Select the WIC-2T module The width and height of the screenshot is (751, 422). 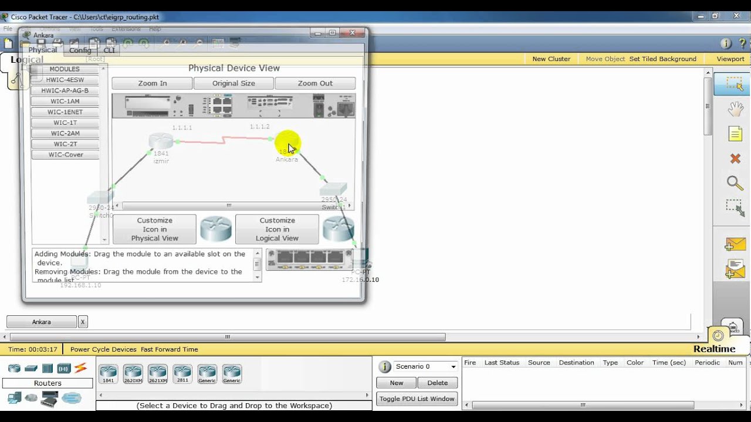[65, 144]
